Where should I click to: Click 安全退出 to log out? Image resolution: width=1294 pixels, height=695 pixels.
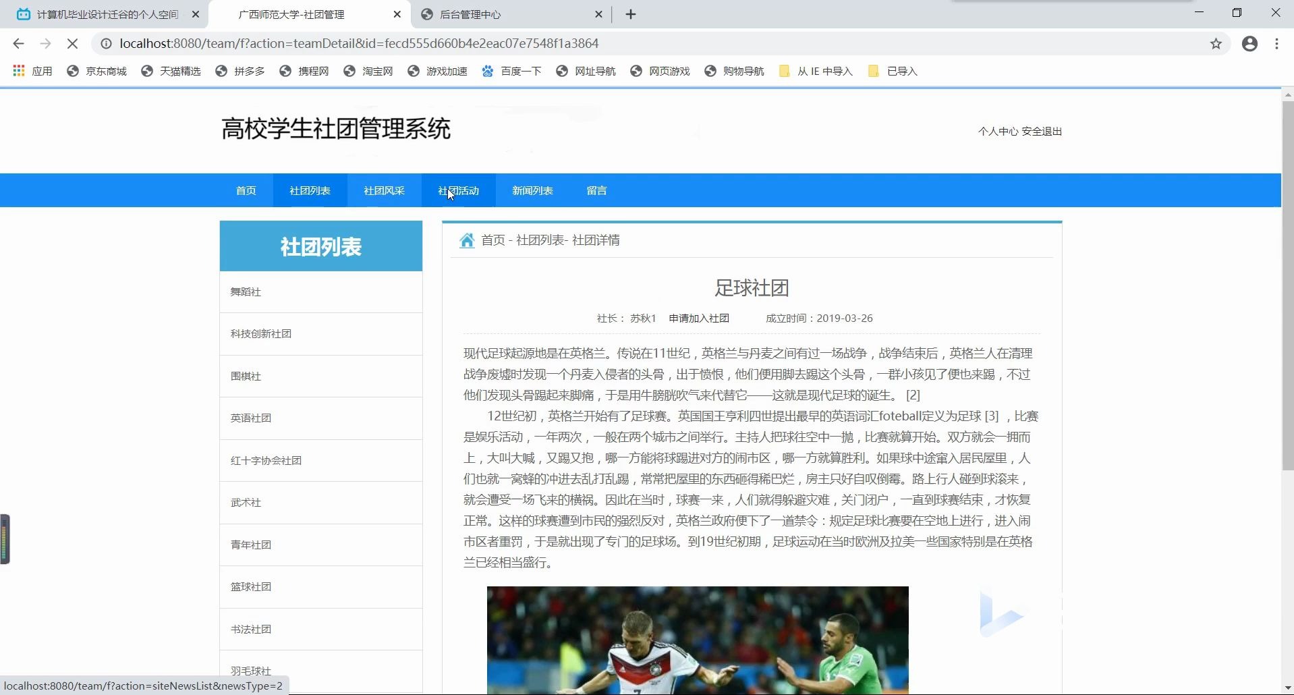point(1040,131)
